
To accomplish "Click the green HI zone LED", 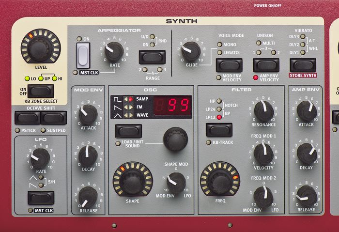I will coord(54,78).
